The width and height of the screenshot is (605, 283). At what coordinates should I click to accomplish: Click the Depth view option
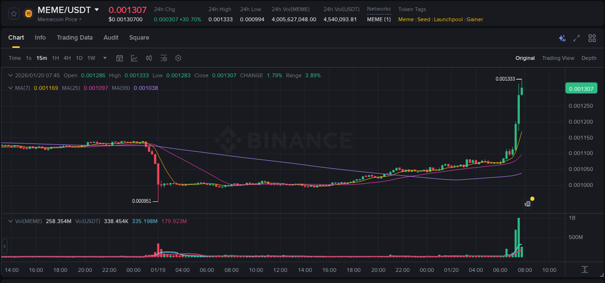(589, 58)
